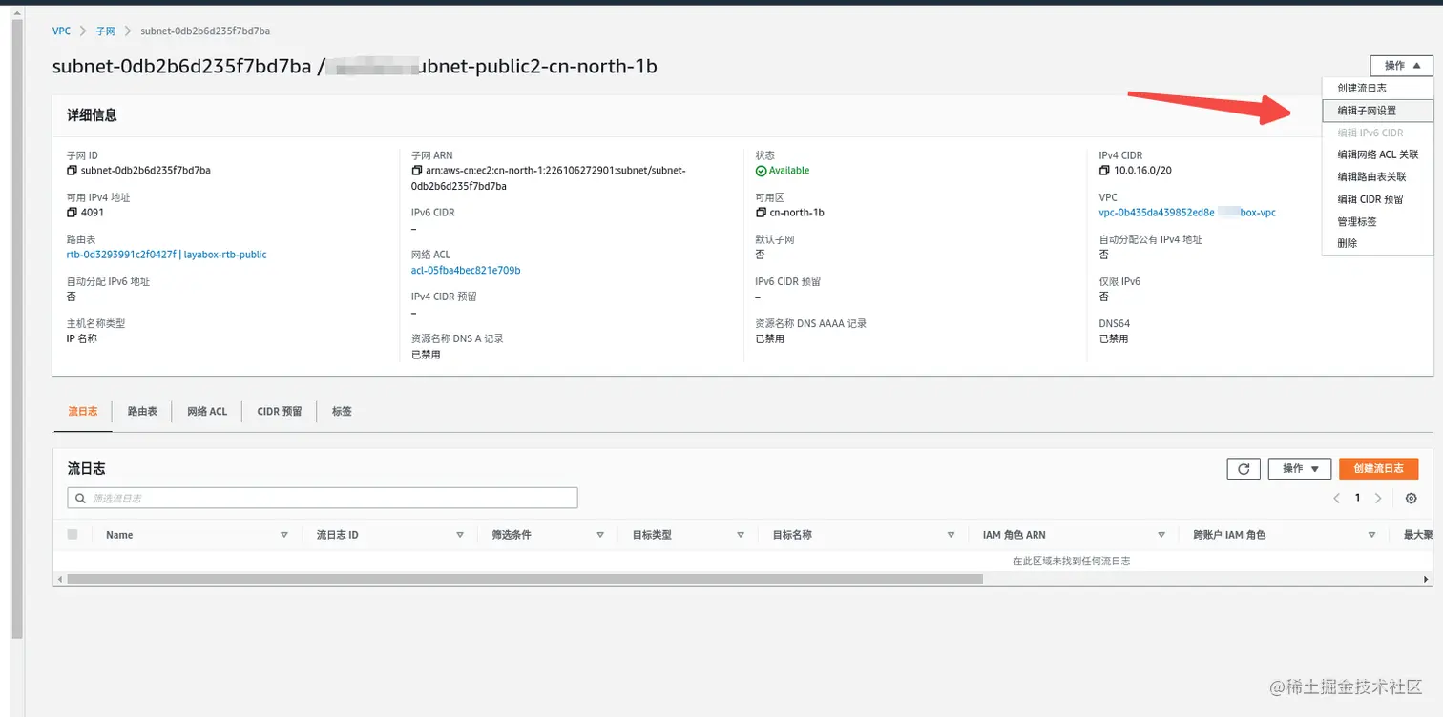Collapse the top 操作 dropdown menu
Image resolution: width=1443 pixels, height=717 pixels.
(x=1401, y=66)
